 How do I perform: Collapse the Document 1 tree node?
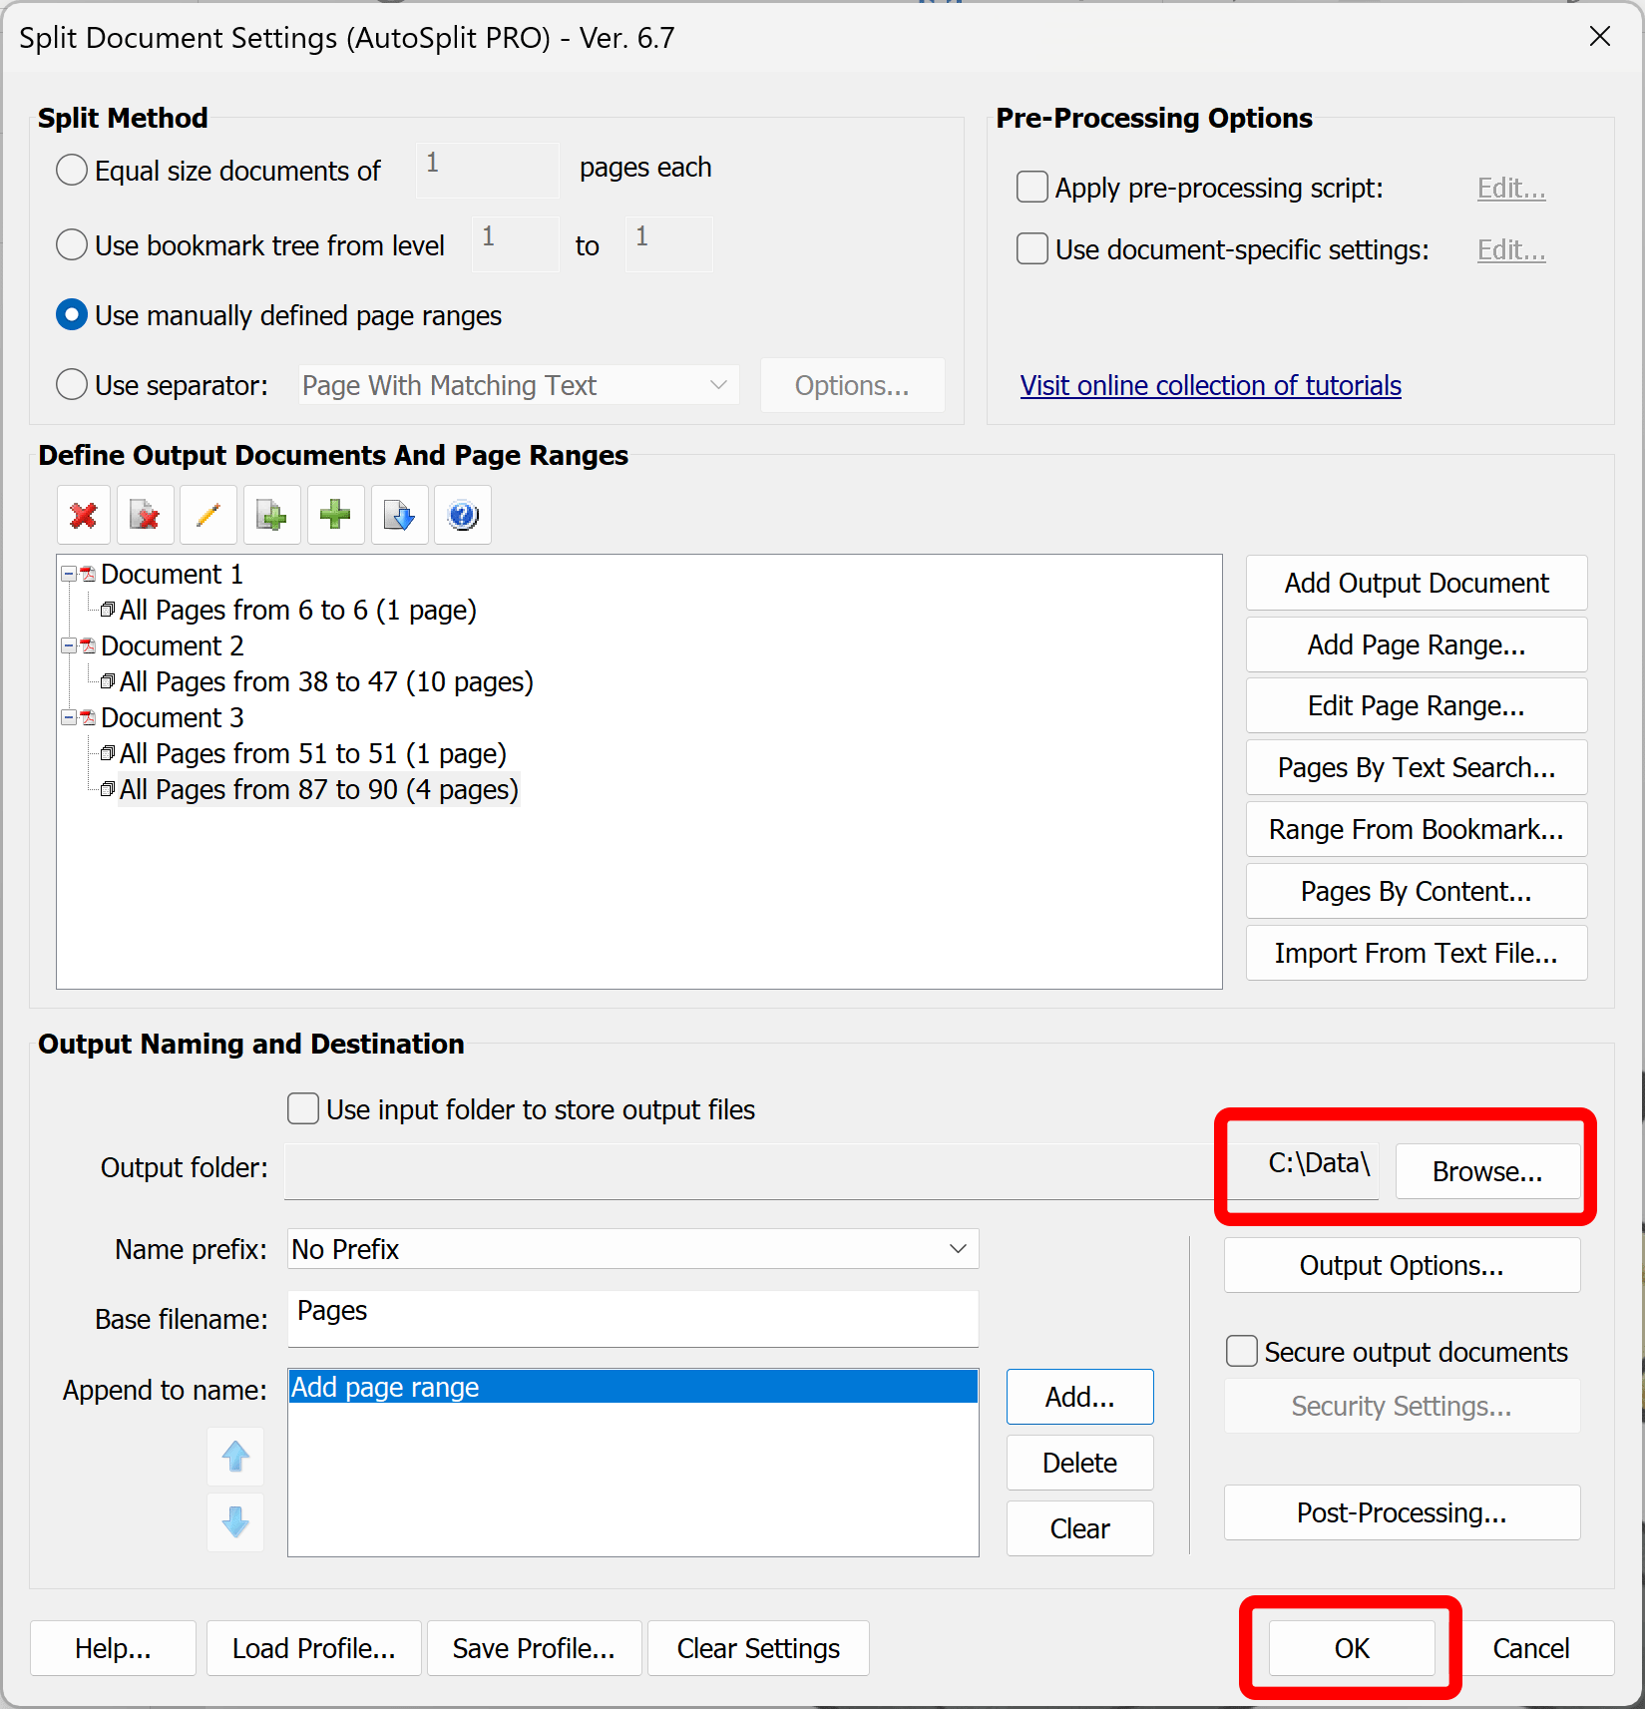[69, 574]
